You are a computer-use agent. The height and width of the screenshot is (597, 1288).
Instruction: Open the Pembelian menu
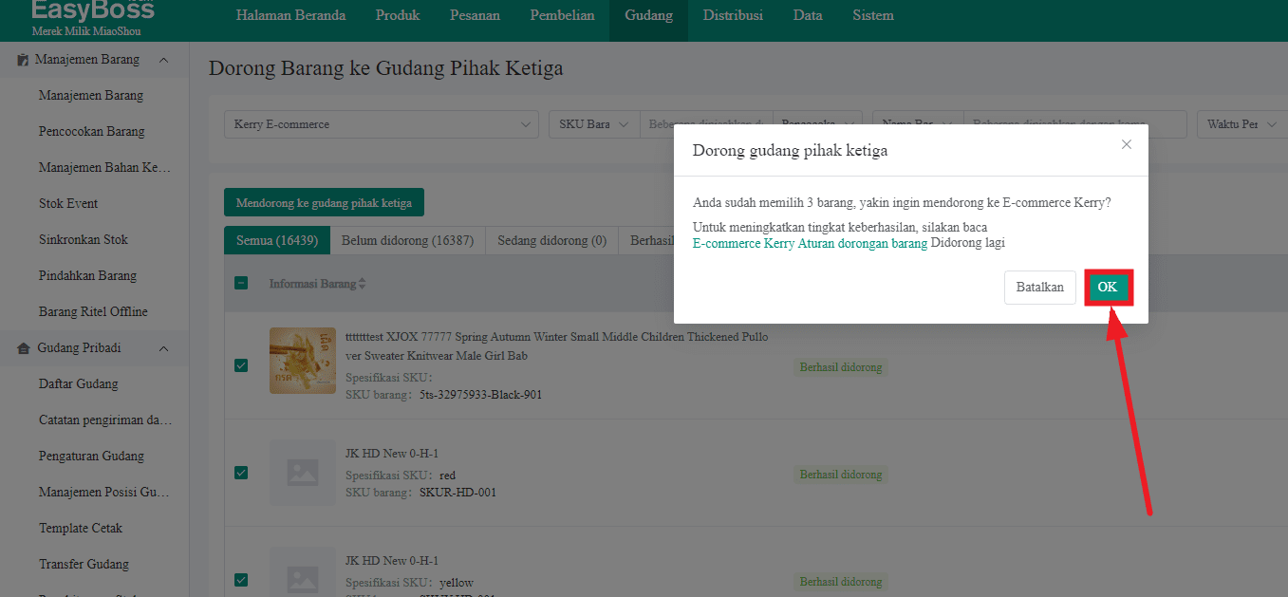coord(562,15)
